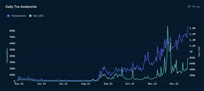The width and height of the screenshot is (204, 91).
Task: Click the teal Gas USD legend dot
Action: pyautogui.click(x=30, y=16)
